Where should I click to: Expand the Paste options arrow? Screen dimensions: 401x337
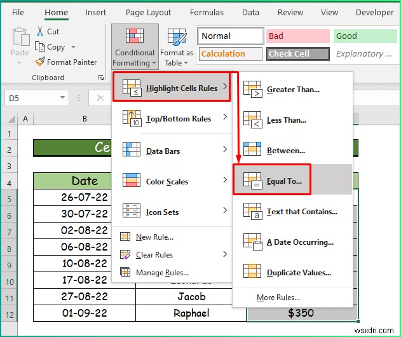point(20,62)
